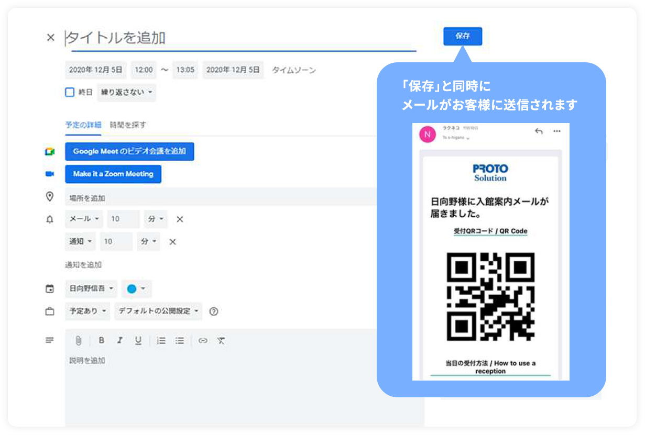This screenshot has height=435, width=645.
Task: Click the PROTO Solution logo
Action: [490, 173]
